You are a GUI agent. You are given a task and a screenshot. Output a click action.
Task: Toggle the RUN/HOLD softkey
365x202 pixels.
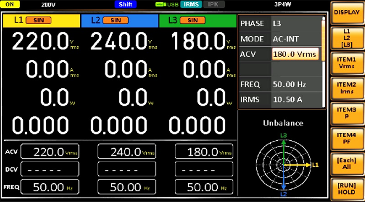pos(346,189)
